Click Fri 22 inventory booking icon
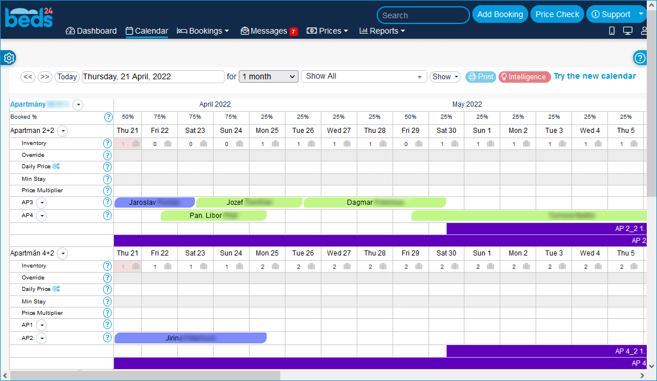The width and height of the screenshot is (657, 381). pos(168,144)
